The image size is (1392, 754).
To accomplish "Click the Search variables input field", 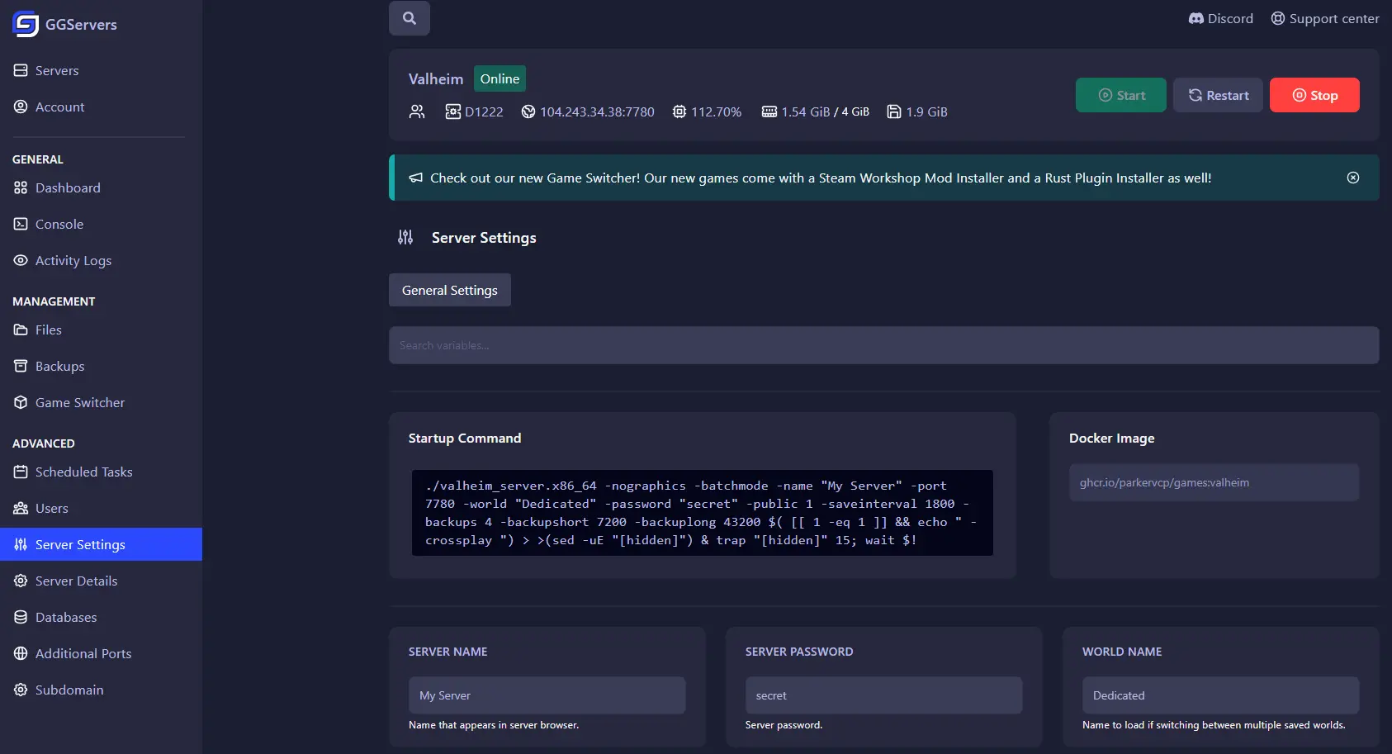I will (883, 345).
